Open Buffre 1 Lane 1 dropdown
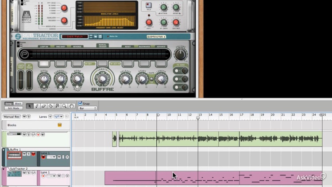Image resolution: width=332 pixels, height=187 pixels. [51, 157]
